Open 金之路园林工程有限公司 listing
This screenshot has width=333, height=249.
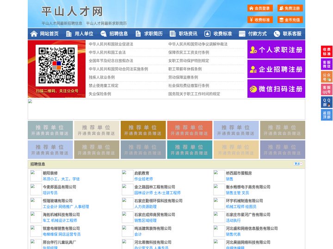(154, 187)
